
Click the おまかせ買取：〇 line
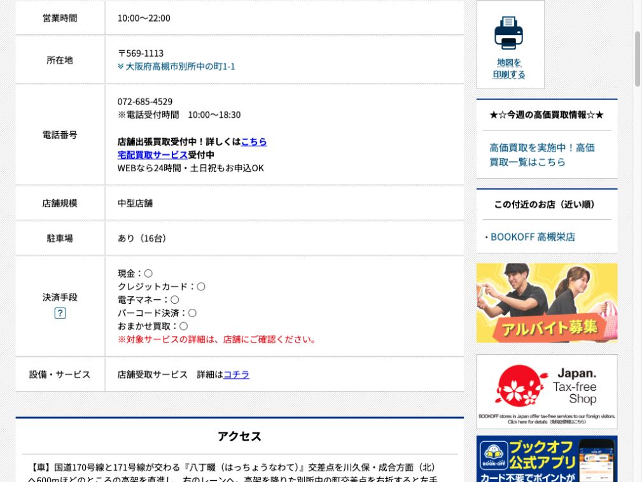153,326
